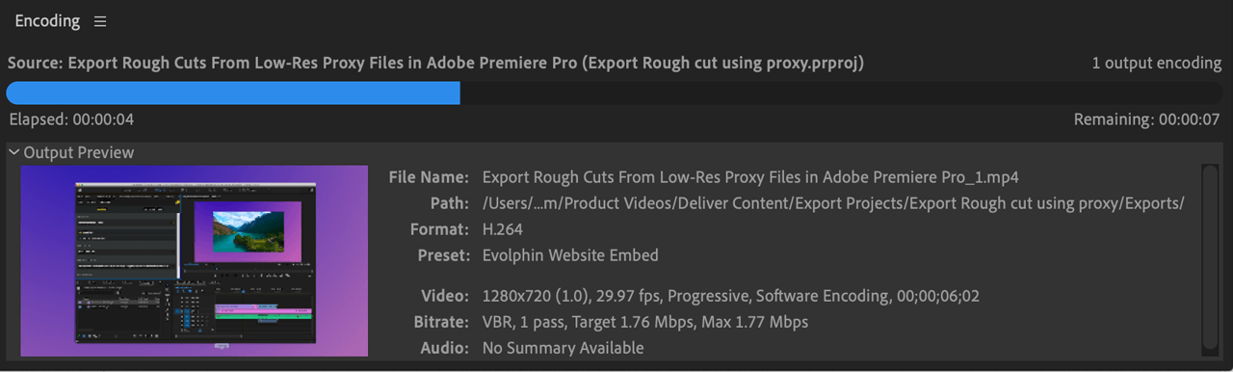
Task: Click the Audio No Summary Available text
Action: [563, 348]
